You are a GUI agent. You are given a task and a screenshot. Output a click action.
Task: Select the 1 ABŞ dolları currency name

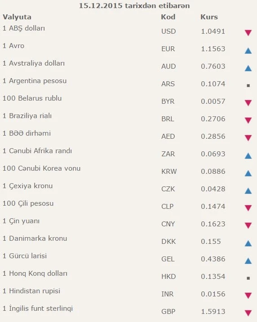pos(24,28)
